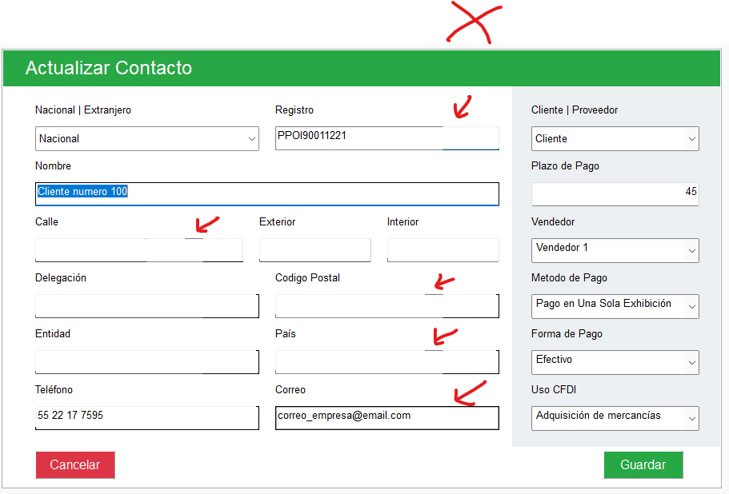Click the Correo email field
The image size is (729, 494).
click(x=387, y=418)
